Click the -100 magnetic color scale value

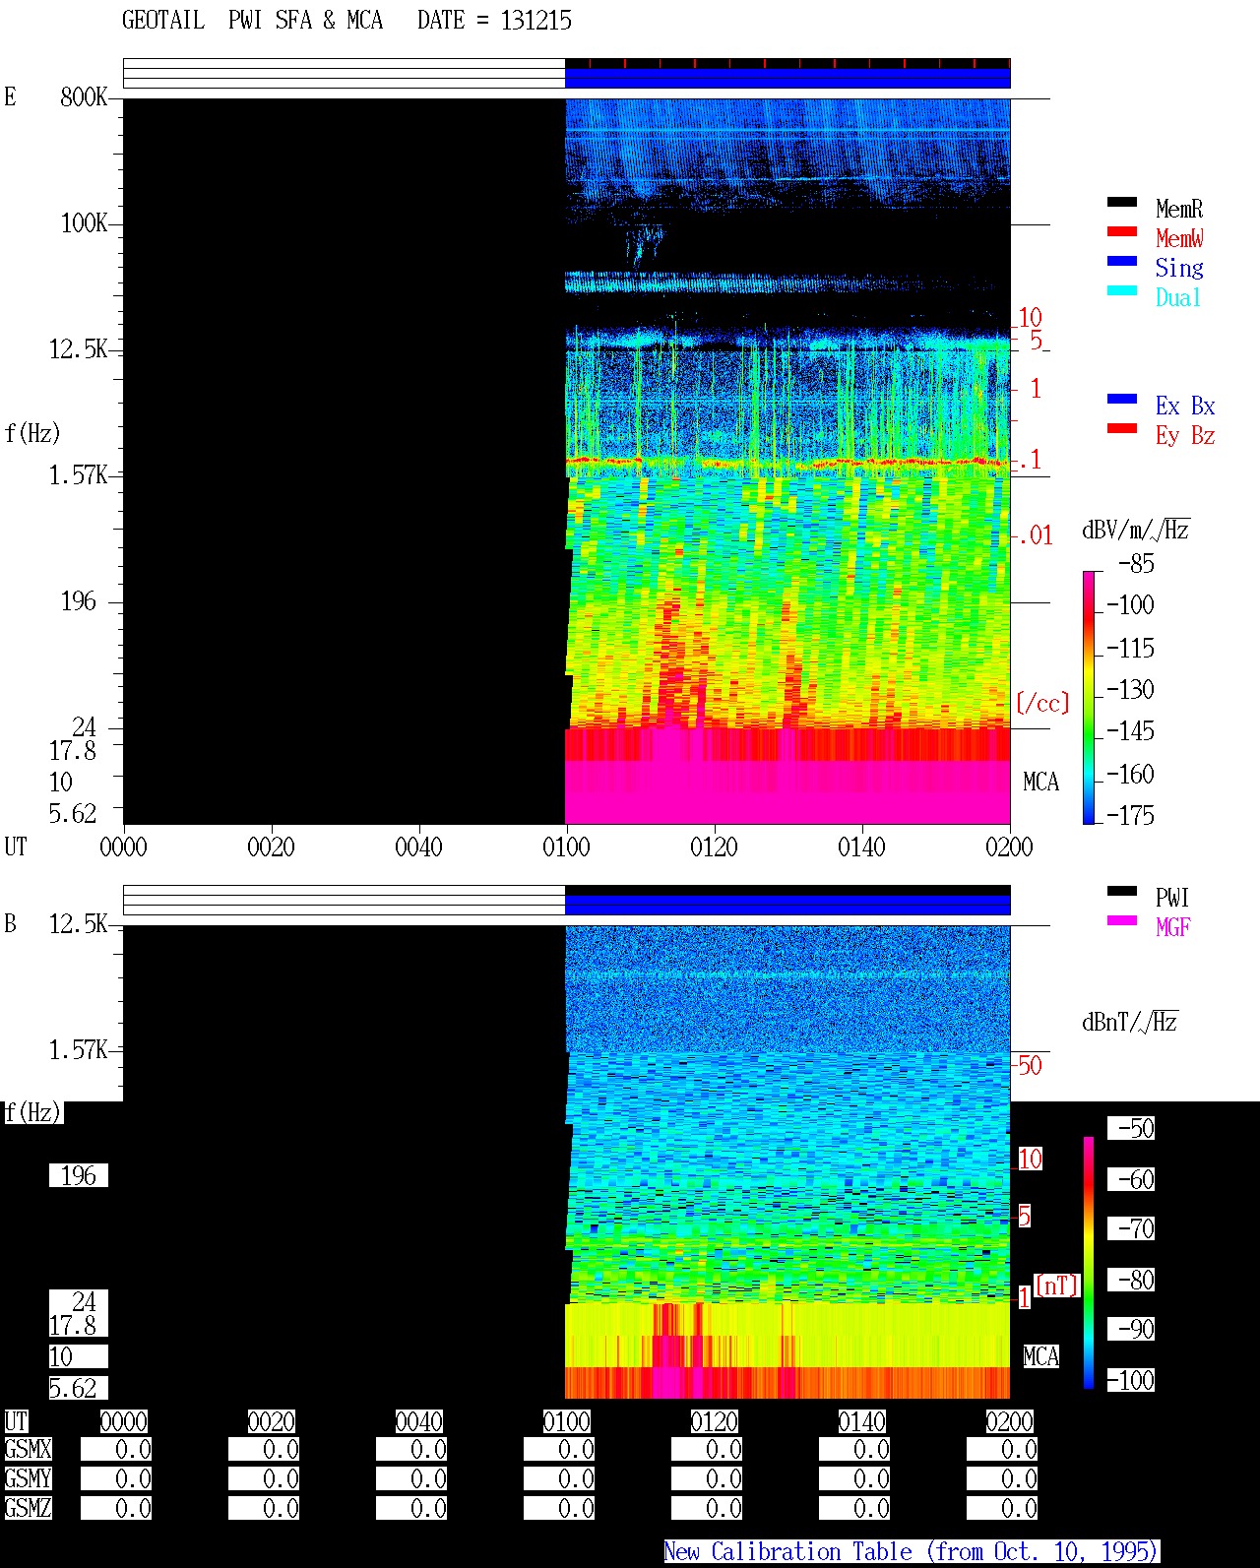(x=1130, y=1380)
